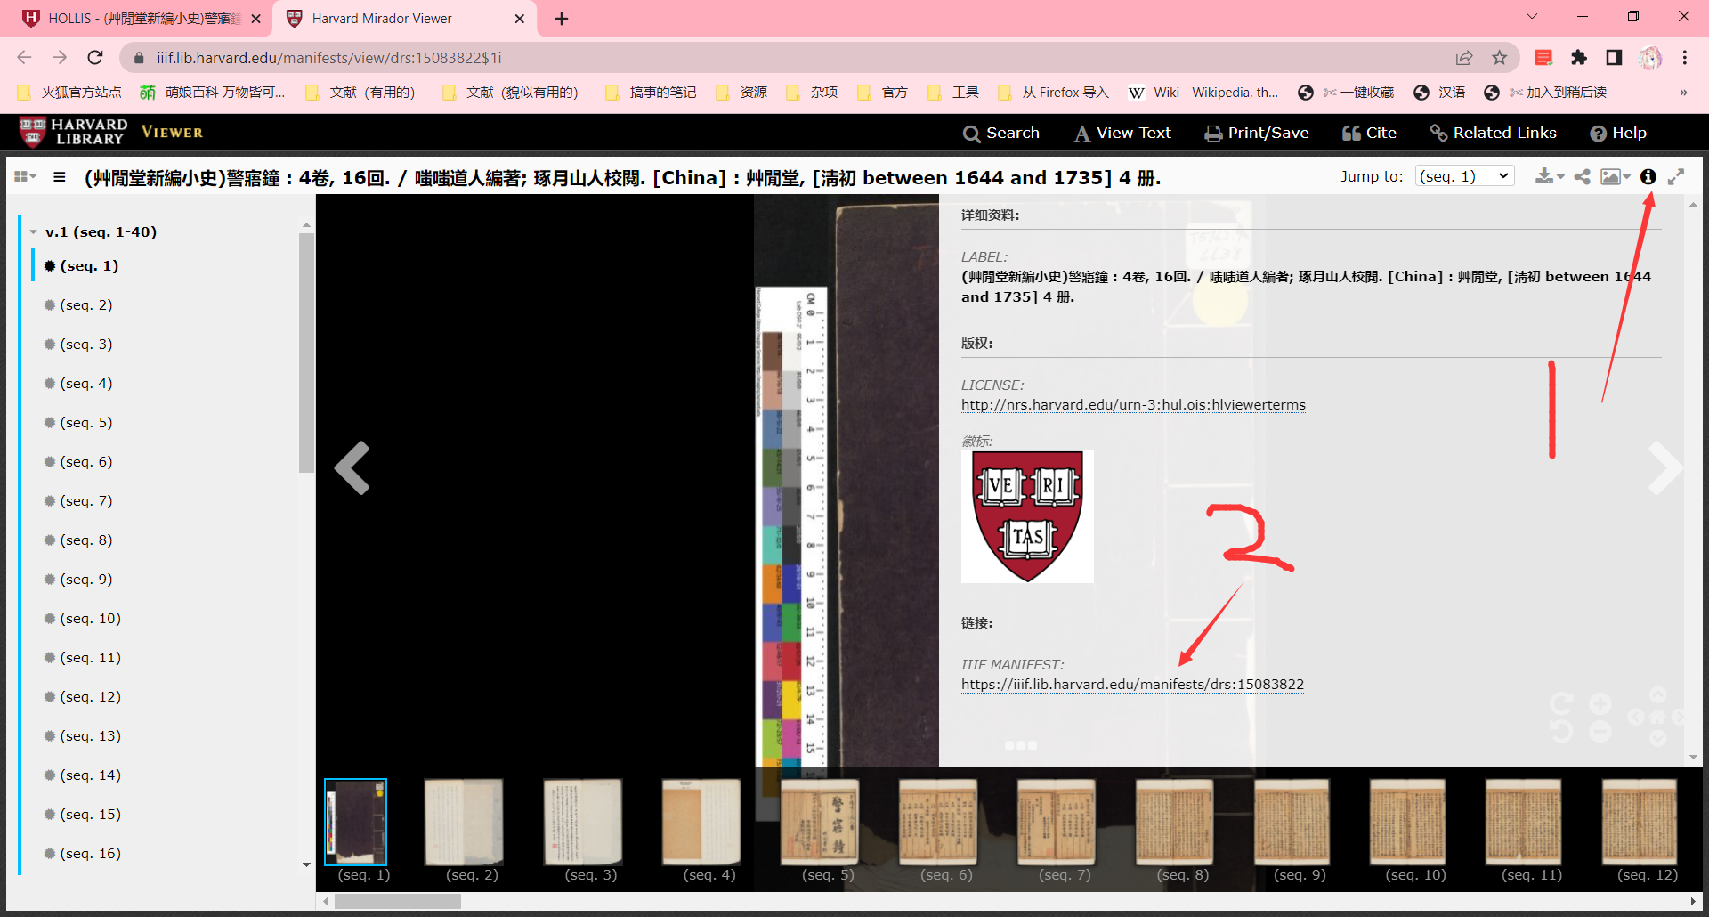This screenshot has width=1709, height=917.
Task: Click Print/Save in the top bar
Action: coord(1256,133)
